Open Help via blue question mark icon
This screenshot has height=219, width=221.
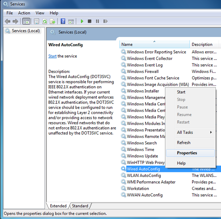click(63, 21)
